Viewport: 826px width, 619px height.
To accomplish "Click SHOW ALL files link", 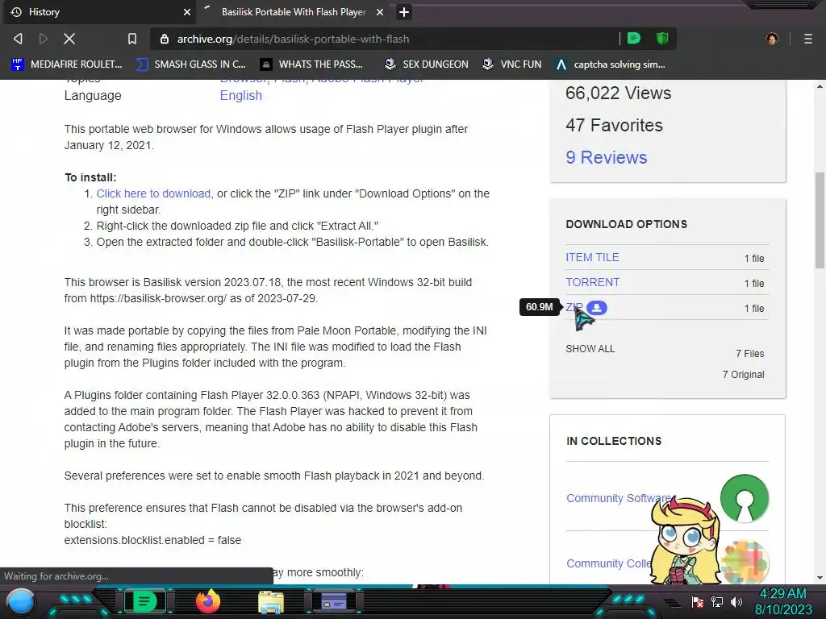I will (x=590, y=349).
